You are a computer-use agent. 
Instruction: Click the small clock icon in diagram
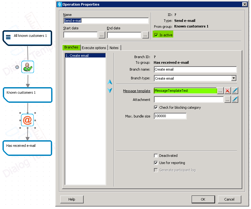pyautogui.click(x=17, y=67)
